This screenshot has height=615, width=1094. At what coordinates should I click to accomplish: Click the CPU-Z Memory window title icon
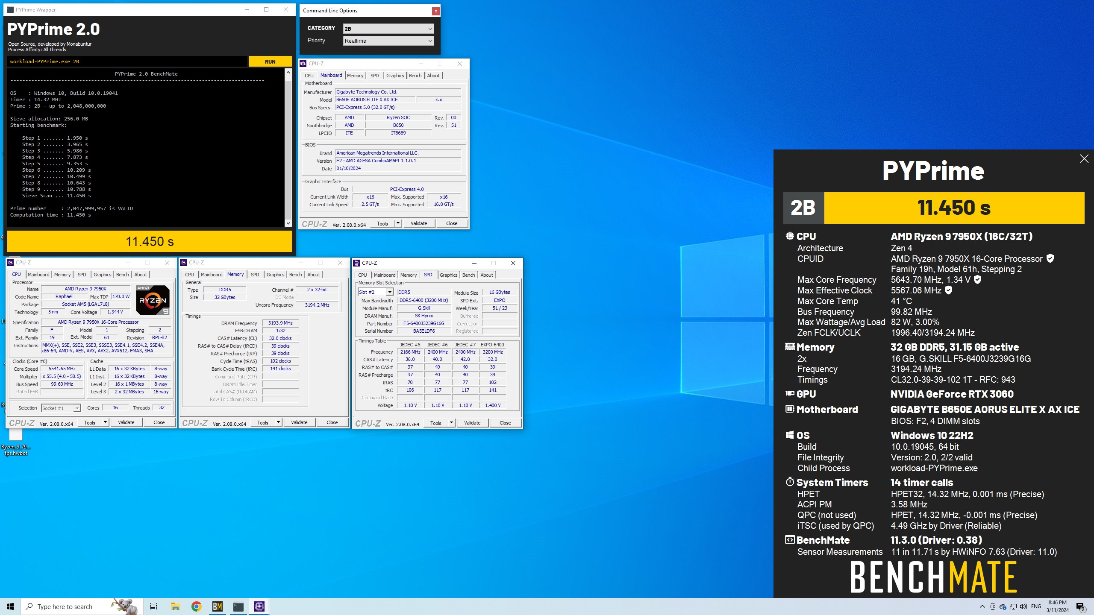pyautogui.click(x=183, y=263)
